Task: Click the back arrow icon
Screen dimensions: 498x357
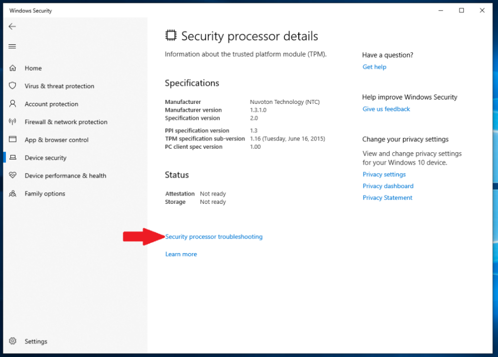Action: tap(12, 26)
